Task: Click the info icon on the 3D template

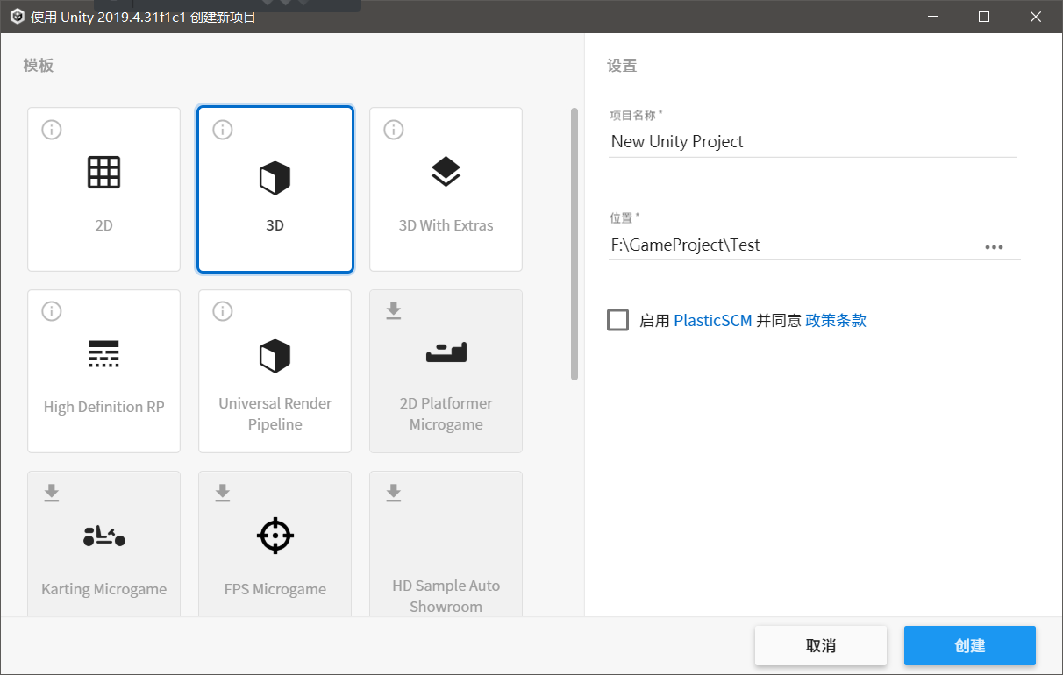Action: coord(222,129)
